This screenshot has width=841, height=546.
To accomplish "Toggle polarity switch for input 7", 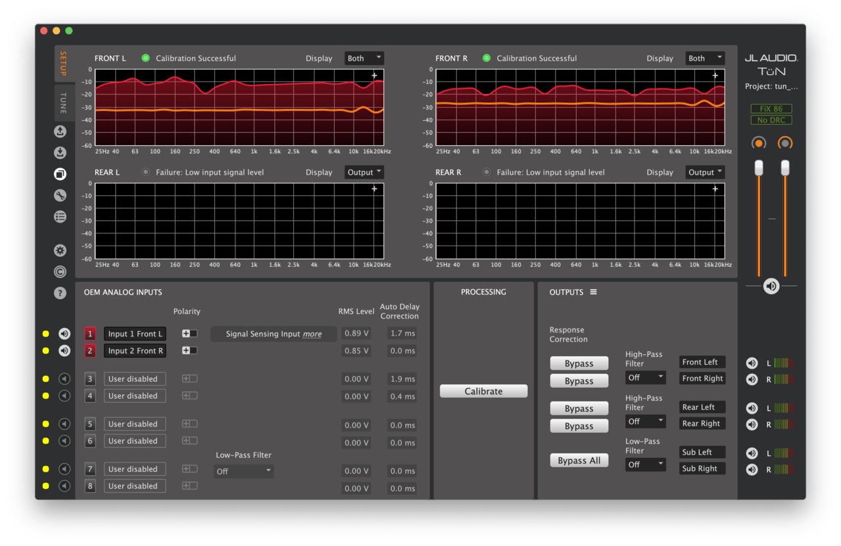I will pyautogui.click(x=189, y=469).
